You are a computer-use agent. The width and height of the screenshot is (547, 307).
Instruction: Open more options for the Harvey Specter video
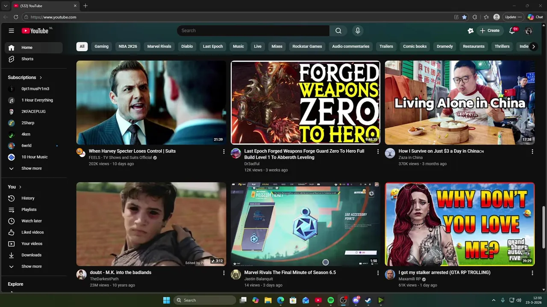[224, 151]
